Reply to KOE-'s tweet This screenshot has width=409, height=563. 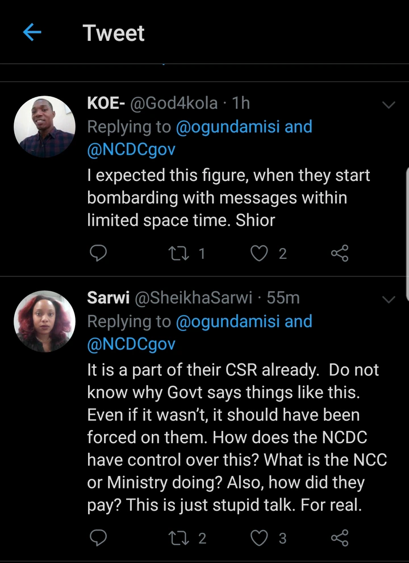click(x=99, y=254)
